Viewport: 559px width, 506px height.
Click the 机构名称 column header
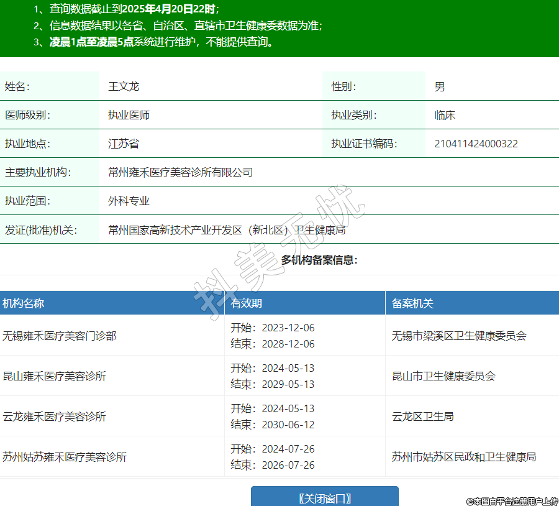[24, 303]
